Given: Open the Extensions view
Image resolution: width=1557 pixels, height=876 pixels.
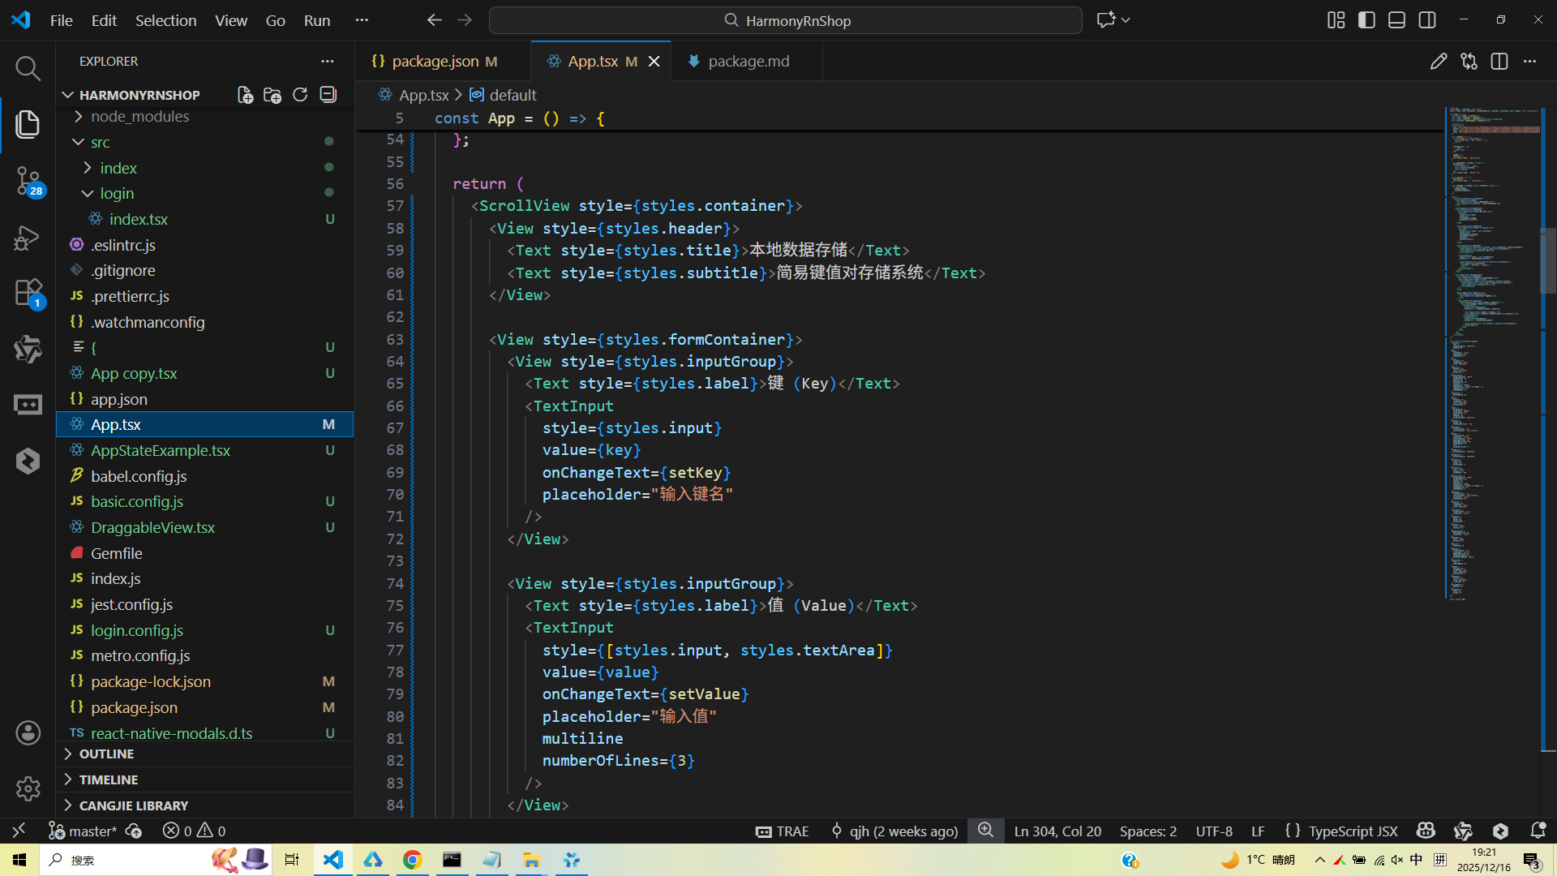Looking at the screenshot, I should coord(28,292).
